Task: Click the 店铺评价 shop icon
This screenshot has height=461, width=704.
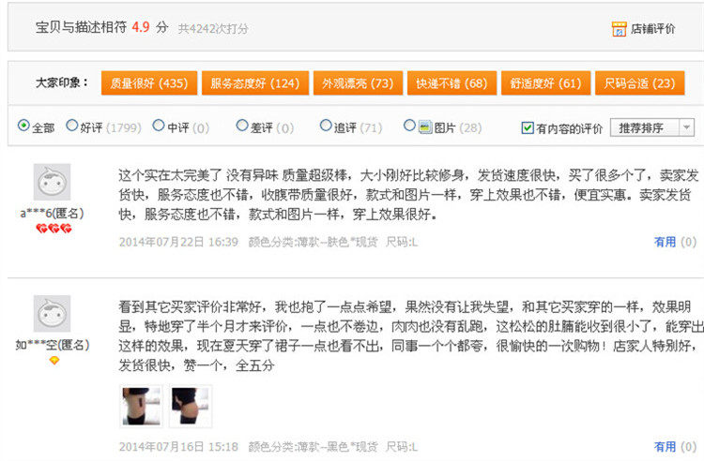Action: pyautogui.click(x=619, y=29)
